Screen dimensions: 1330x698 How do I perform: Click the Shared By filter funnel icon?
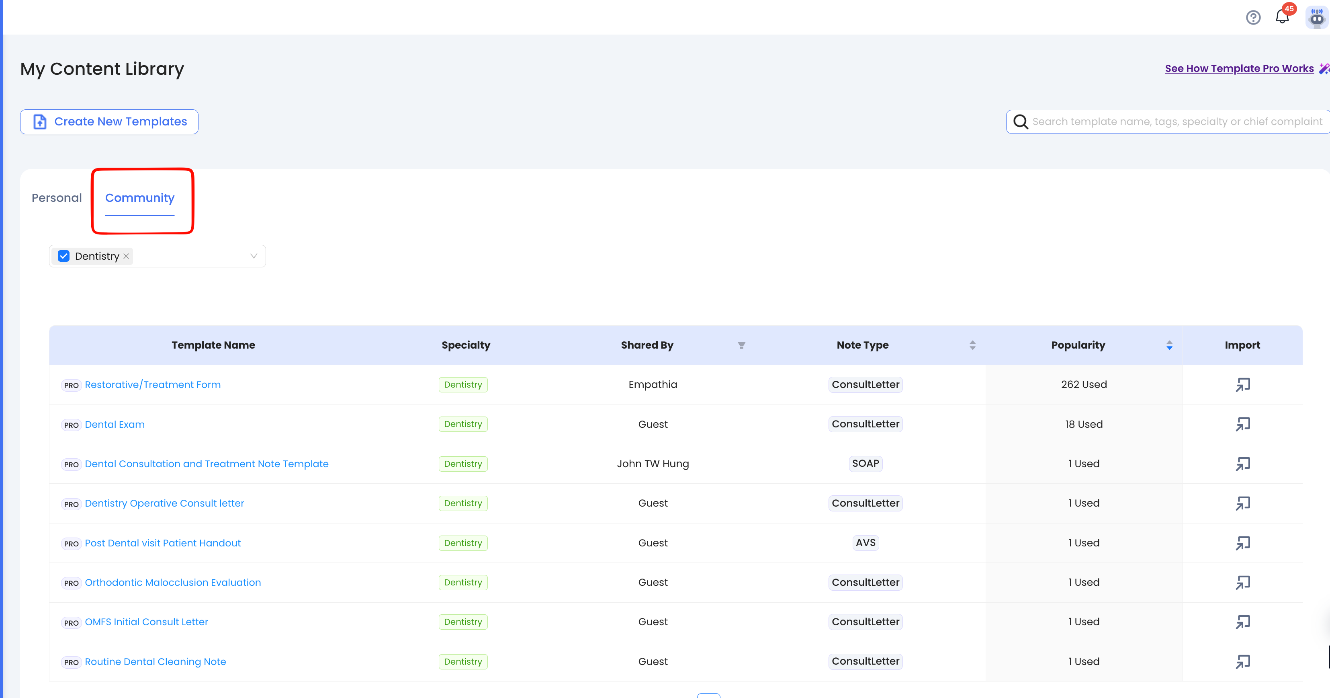click(x=741, y=345)
